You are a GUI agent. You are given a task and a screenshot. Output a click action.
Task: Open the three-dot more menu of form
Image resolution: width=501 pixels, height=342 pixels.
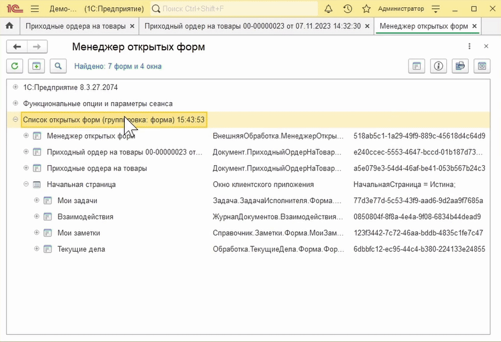pos(469,46)
